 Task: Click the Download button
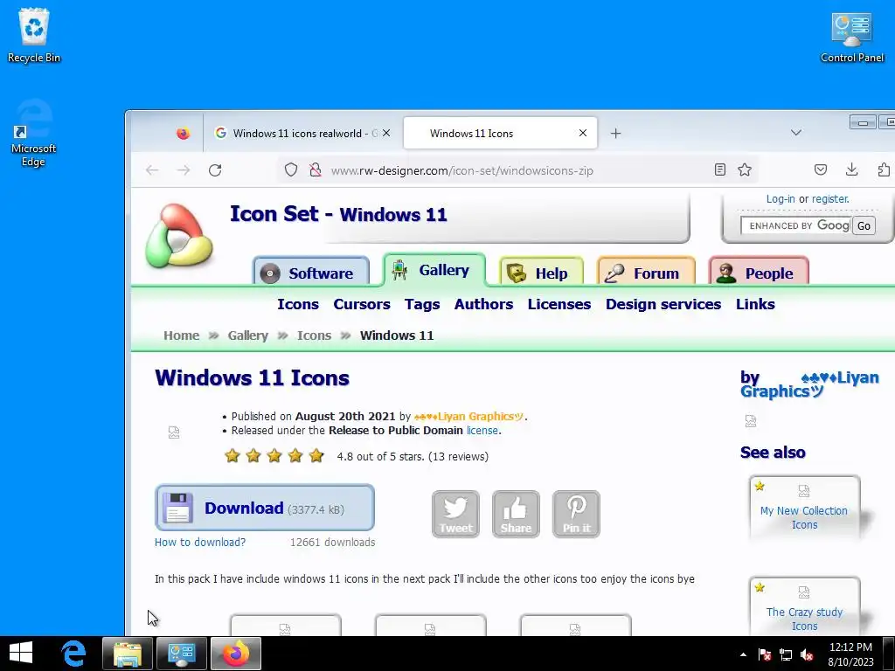point(265,508)
